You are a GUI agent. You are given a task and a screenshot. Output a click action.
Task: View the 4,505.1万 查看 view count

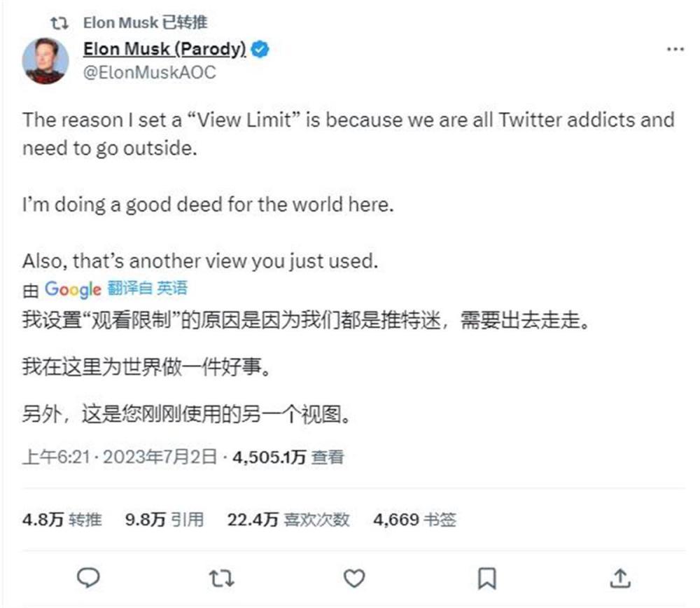tap(288, 457)
